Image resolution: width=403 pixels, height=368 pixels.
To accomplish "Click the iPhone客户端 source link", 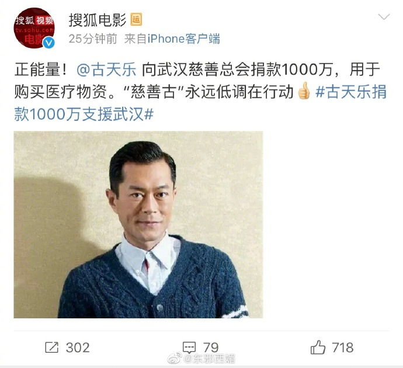I will point(184,39).
